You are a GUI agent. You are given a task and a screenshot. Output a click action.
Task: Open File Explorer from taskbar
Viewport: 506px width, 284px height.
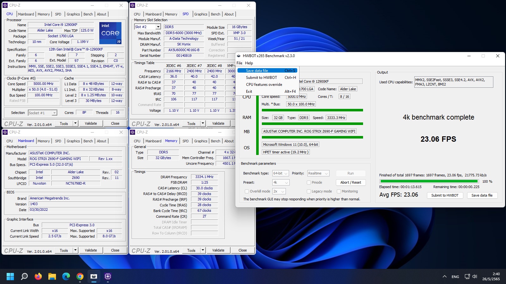pos(52,276)
